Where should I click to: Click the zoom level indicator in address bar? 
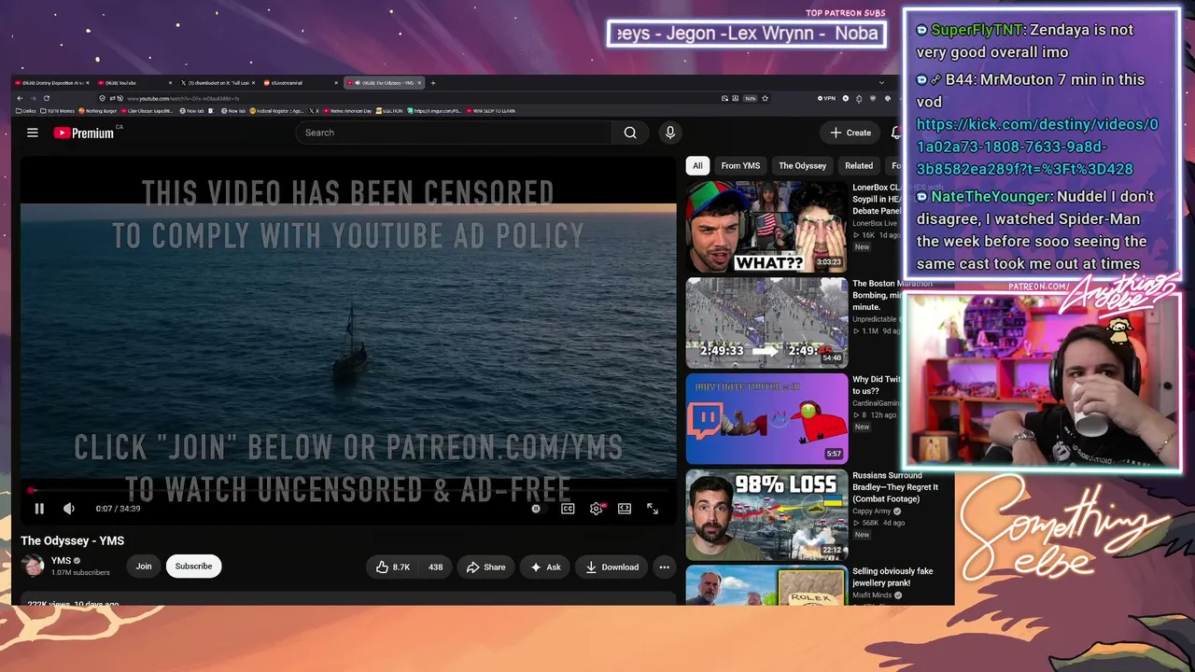pyautogui.click(x=750, y=98)
